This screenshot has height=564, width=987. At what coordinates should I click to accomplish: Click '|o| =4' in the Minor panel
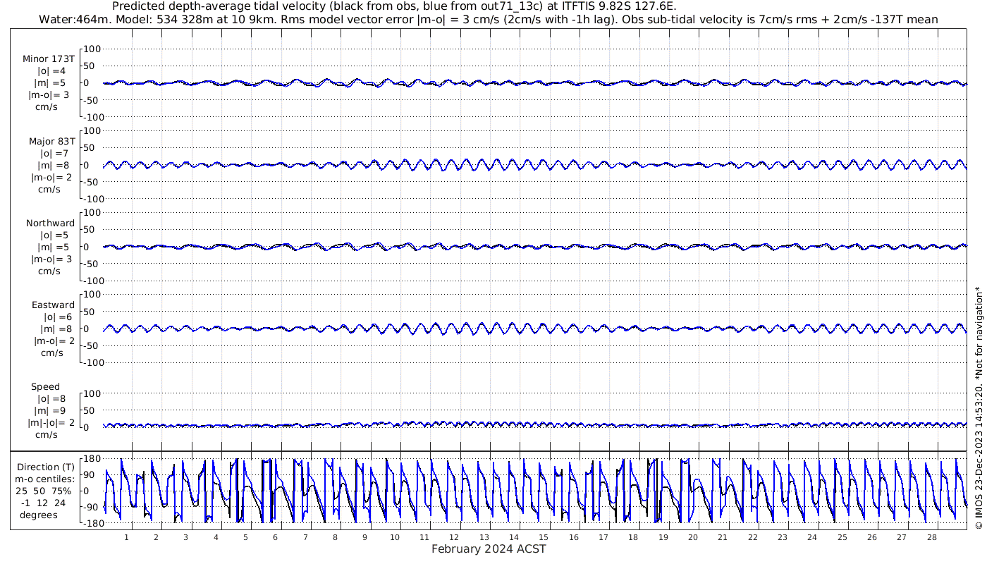pyautogui.click(x=51, y=71)
